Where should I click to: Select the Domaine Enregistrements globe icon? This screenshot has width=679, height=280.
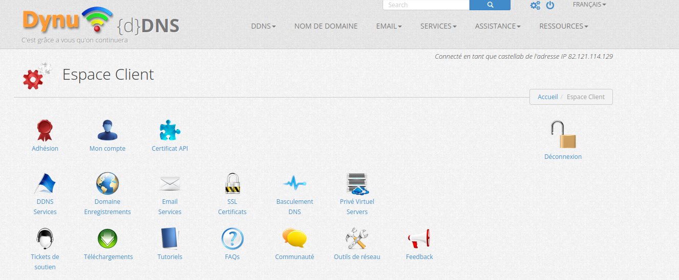point(108,183)
